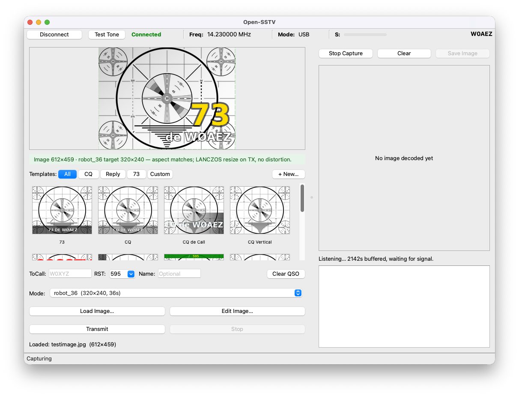Click the Clear QSO button
Image resolution: width=519 pixels, height=396 pixels.
tap(286, 274)
